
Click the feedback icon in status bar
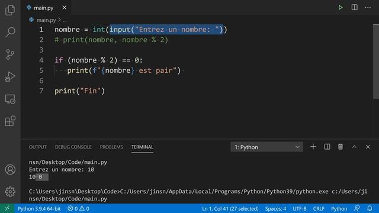[x=356, y=208]
